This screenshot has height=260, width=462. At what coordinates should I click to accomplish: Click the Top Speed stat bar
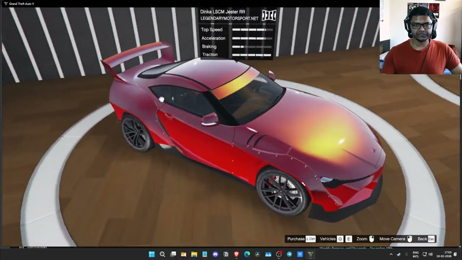pyautogui.click(x=252, y=30)
